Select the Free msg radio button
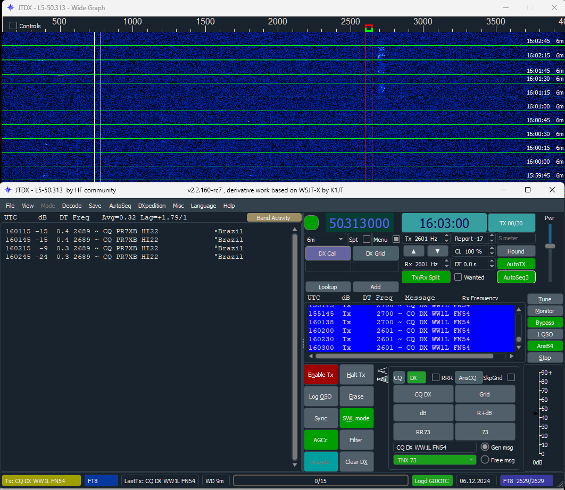The height and width of the screenshot is (490, 565). click(485, 460)
